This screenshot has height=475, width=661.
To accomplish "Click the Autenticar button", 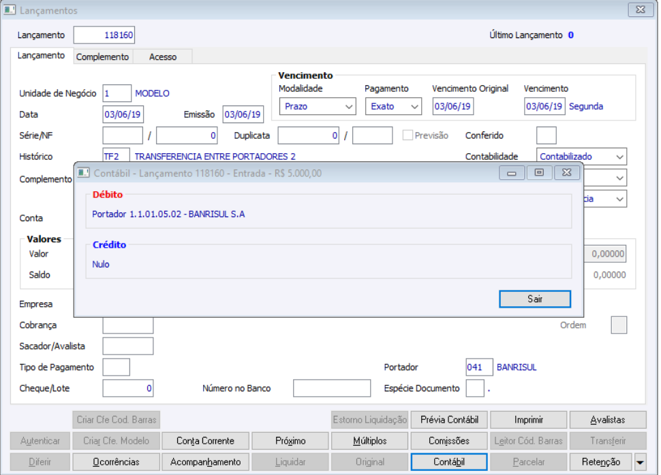I will click(40, 441).
